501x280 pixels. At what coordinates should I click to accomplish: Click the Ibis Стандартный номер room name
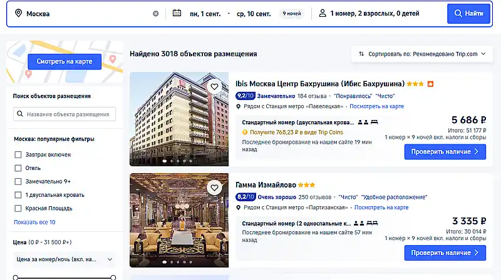click(x=298, y=122)
